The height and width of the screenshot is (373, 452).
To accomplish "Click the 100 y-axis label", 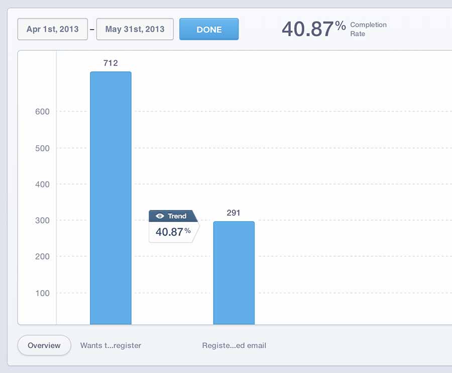I will click(x=42, y=293).
